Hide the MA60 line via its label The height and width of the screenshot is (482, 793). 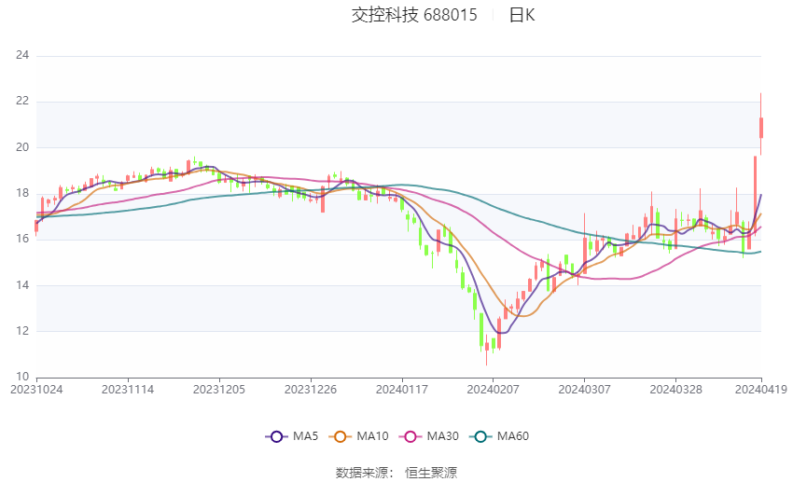tap(513, 436)
